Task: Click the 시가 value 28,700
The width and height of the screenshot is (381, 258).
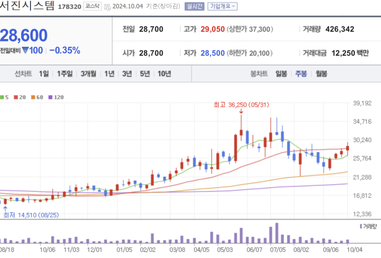Action: [151, 53]
